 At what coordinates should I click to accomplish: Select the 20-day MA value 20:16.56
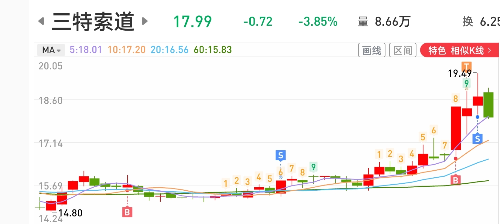pos(170,50)
